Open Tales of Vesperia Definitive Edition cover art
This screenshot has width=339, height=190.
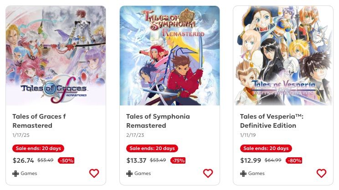[x=283, y=55]
